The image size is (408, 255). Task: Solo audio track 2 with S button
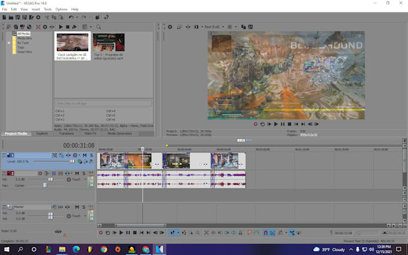84,173
